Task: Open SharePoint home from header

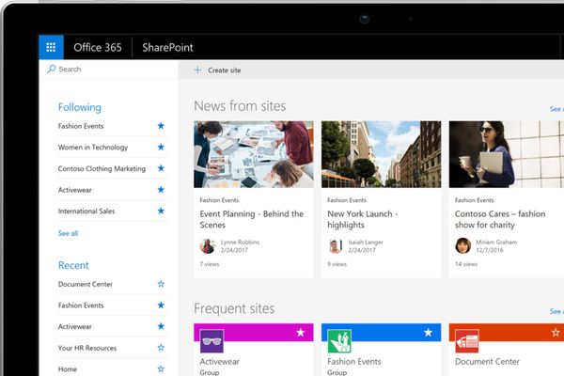Action: pyautogui.click(x=167, y=48)
